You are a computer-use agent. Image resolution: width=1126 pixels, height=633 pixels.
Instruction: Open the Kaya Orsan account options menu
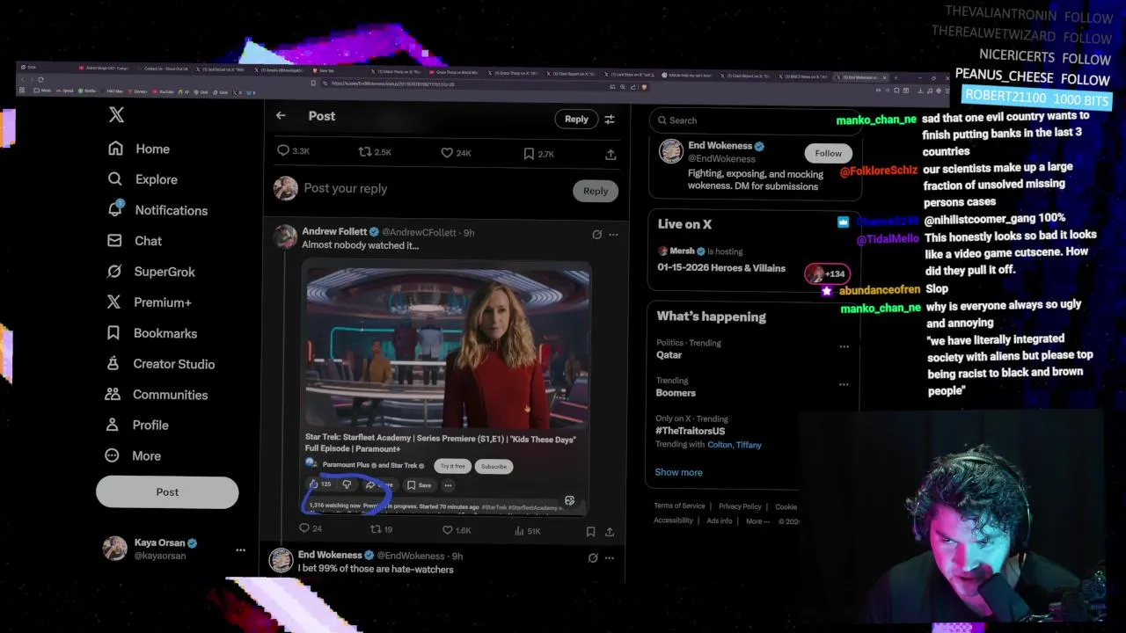tap(240, 550)
